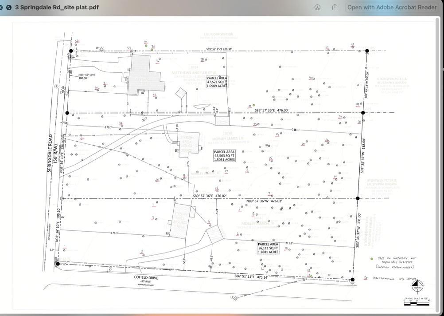The height and width of the screenshot is (316, 444).
Task: Click the handwritten tree inventory legend note
Action: (396, 262)
